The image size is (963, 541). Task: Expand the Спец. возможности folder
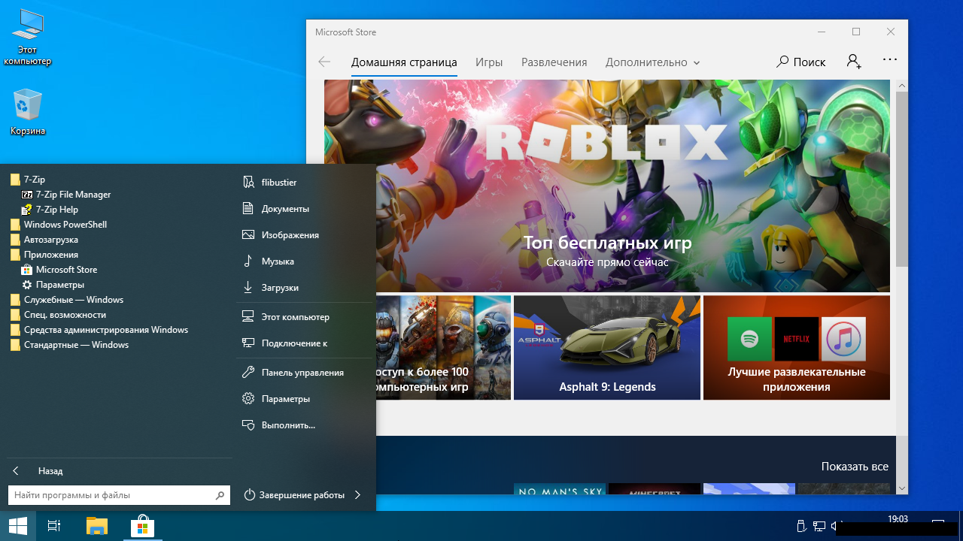(58, 315)
